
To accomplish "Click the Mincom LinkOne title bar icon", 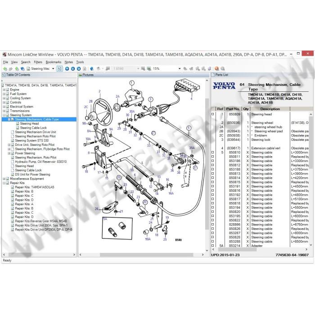I will click(x=4, y=54).
